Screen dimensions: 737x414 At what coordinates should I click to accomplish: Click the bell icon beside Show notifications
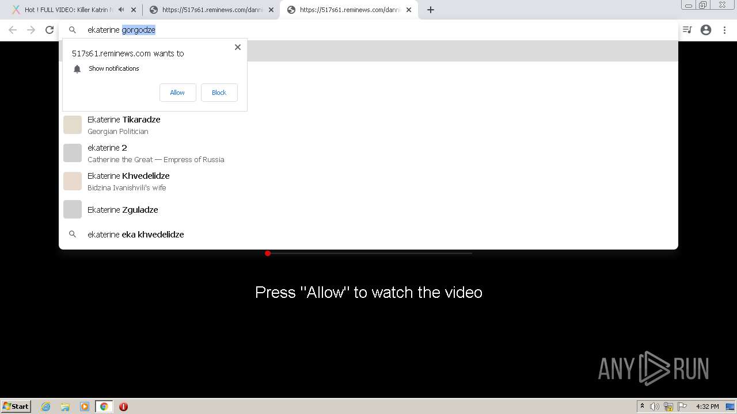(x=77, y=69)
